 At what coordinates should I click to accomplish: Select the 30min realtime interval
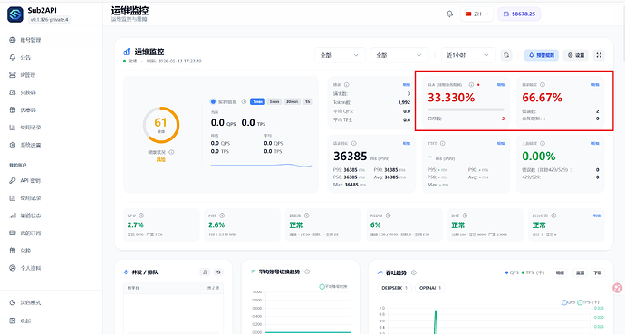tap(292, 102)
